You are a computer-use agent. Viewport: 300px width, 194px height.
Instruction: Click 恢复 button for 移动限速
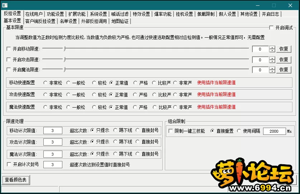tap(284, 49)
